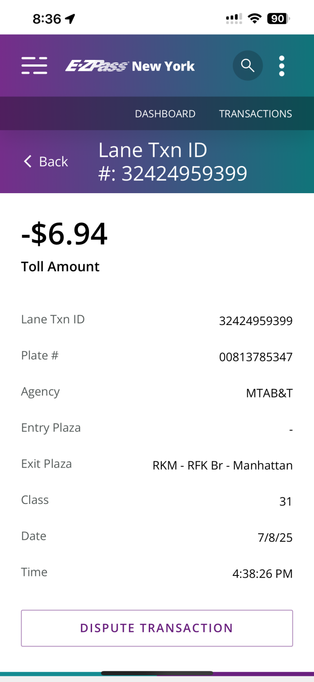Tap the time 4:38:26 PM value
The height and width of the screenshot is (682, 314).
point(262,574)
